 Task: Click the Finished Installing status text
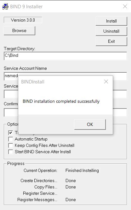(82, 170)
